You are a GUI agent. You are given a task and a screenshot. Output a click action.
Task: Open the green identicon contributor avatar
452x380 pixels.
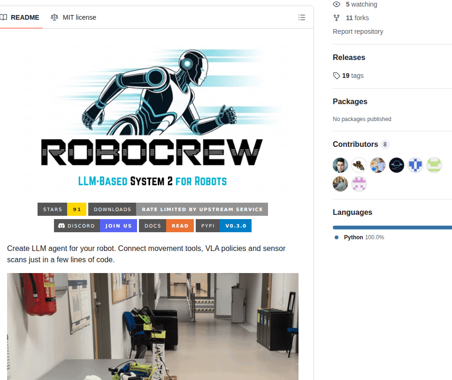[x=434, y=165]
